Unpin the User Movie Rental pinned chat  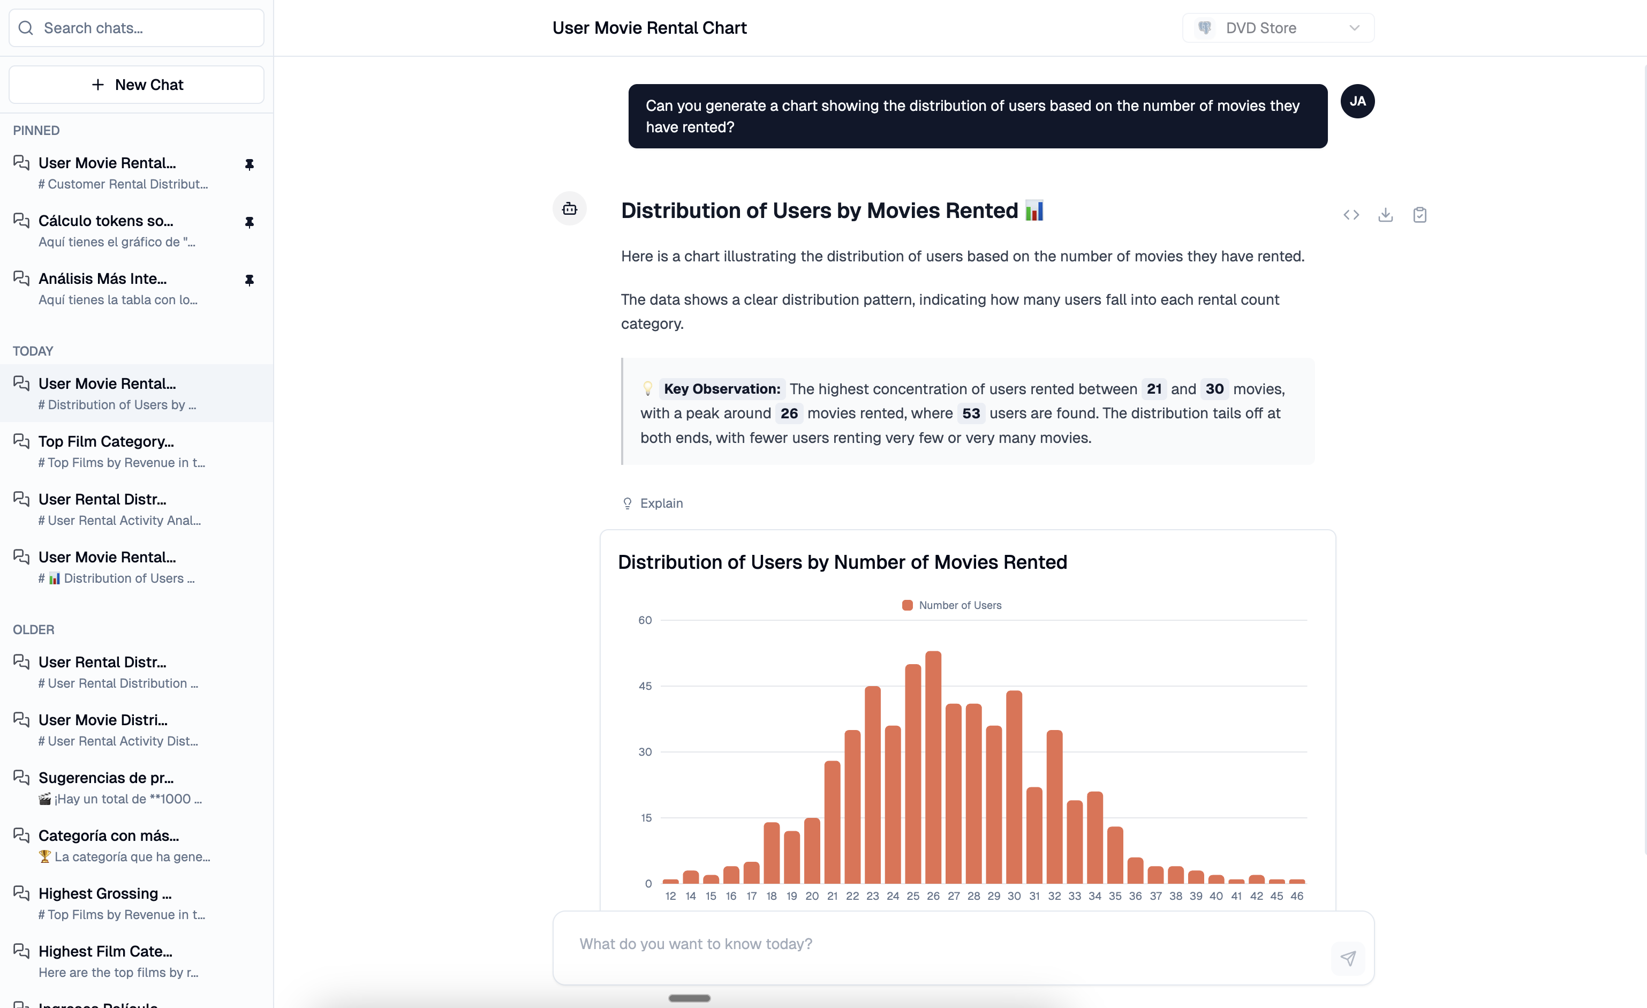[x=250, y=164]
